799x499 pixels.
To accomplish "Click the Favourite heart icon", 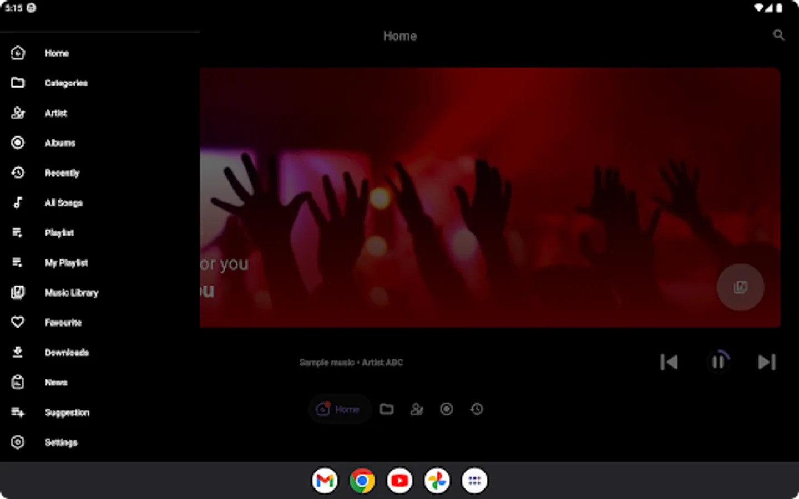I will [x=18, y=322].
